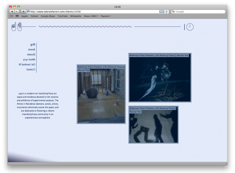
Task: Click the clock icon in the page header
Action: click(190, 27)
